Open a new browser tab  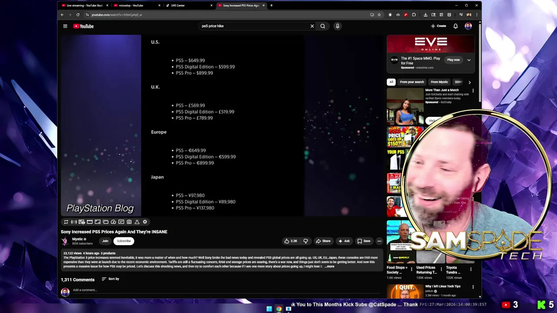click(x=271, y=6)
